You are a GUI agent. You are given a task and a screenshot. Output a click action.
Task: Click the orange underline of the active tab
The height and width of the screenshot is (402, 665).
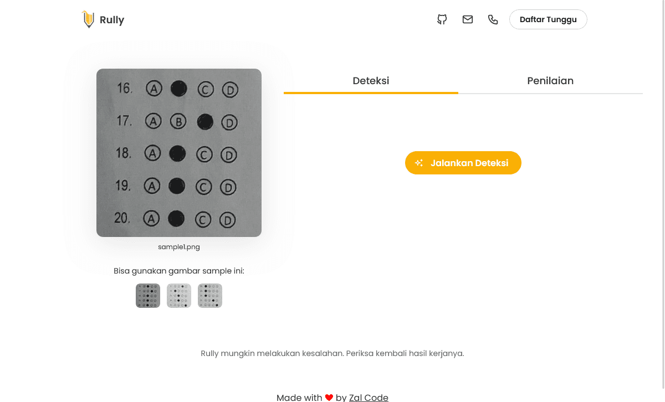371,94
